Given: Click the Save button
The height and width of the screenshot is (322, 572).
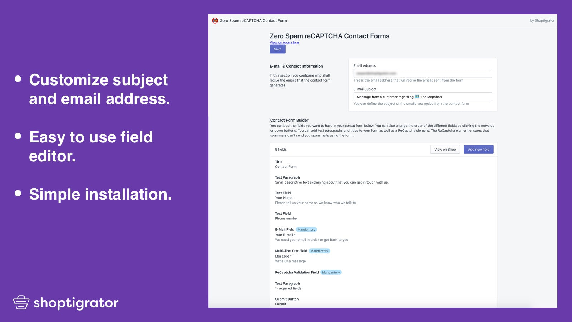Looking at the screenshot, I should [277, 49].
